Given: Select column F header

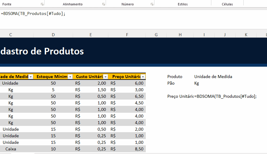Looking at the screenshot, I should pyautogui.click(x=127, y=35).
